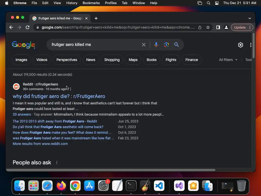Go back to previous page in Chrome
261x196 pixels.
[11, 27]
